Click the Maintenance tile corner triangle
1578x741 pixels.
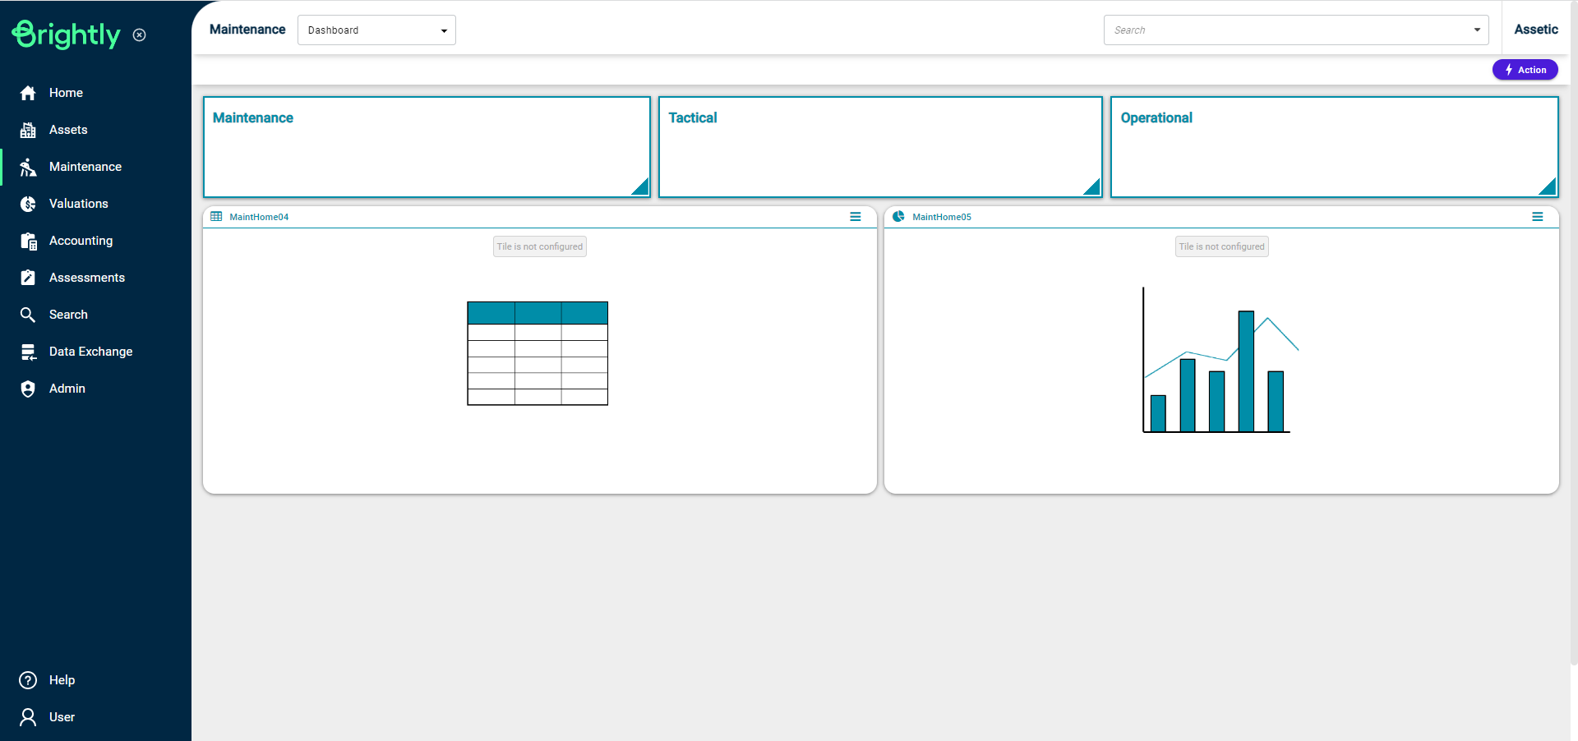pyautogui.click(x=642, y=188)
